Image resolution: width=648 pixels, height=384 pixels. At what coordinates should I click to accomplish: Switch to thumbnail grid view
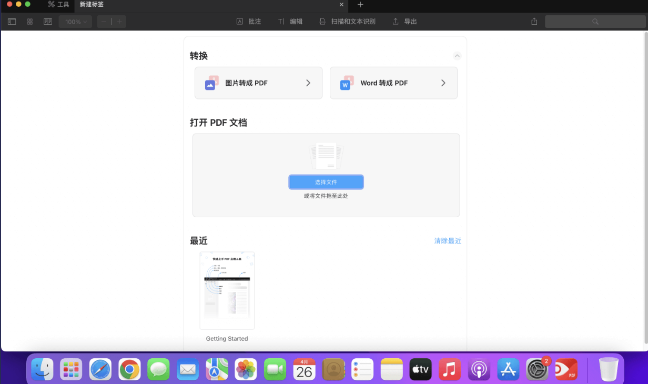click(x=30, y=22)
